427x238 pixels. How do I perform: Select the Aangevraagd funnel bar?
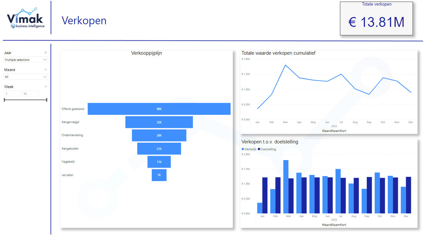159,122
